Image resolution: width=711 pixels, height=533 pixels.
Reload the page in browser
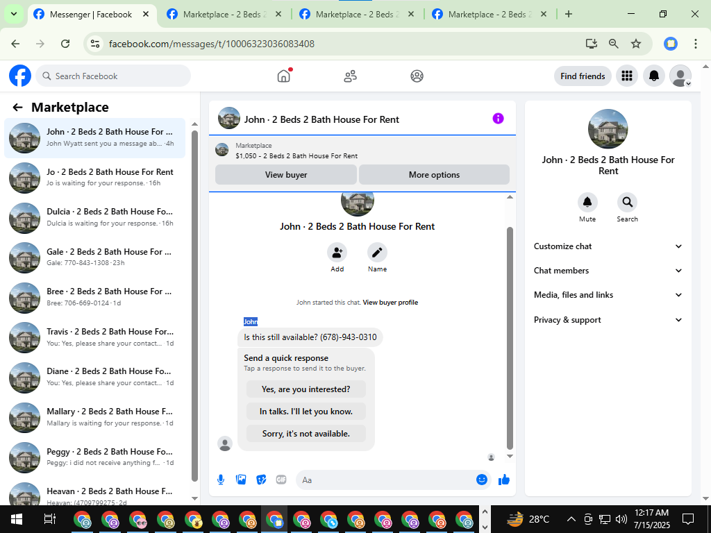coord(65,44)
